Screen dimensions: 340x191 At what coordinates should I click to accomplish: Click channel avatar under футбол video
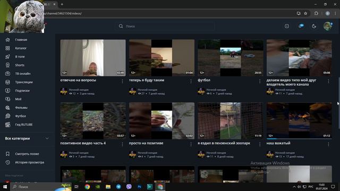point(201,91)
